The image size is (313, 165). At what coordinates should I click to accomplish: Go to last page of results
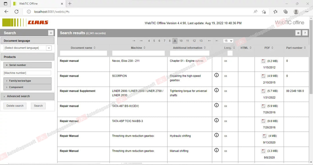click(x=217, y=41)
